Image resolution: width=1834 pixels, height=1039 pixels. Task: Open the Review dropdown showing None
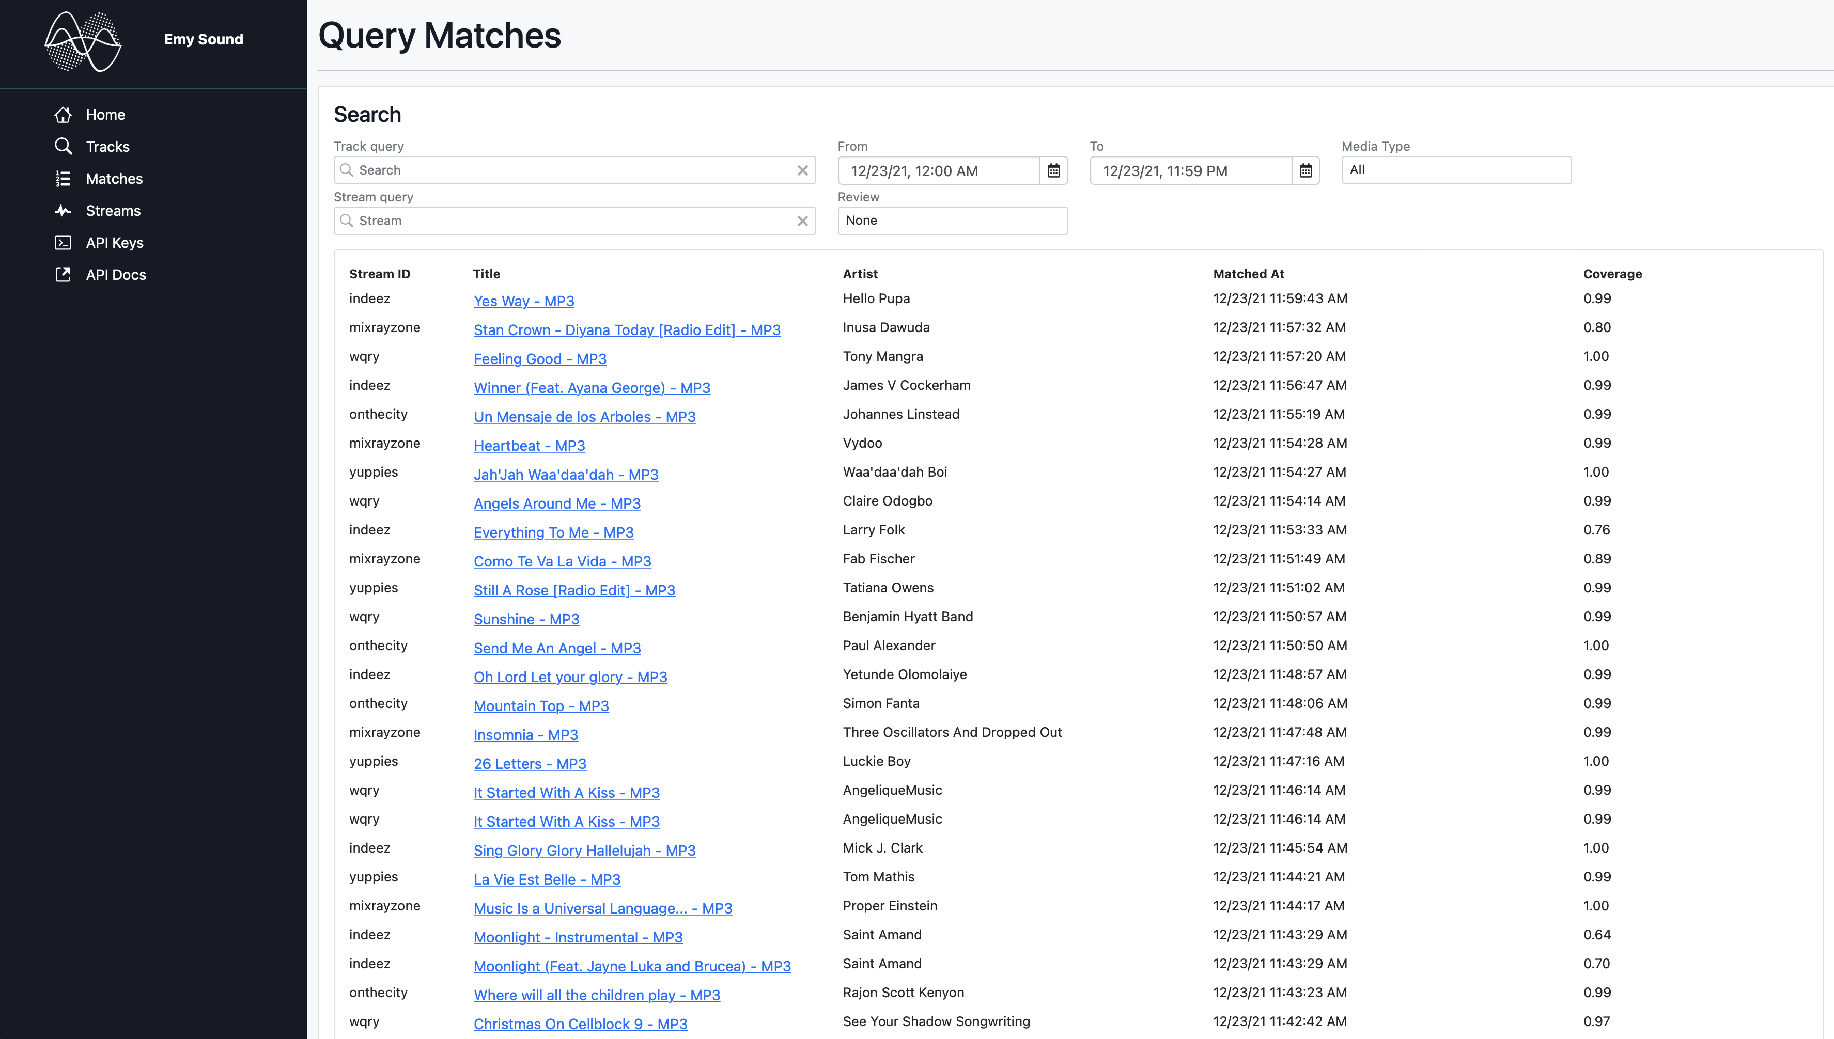[x=952, y=221]
